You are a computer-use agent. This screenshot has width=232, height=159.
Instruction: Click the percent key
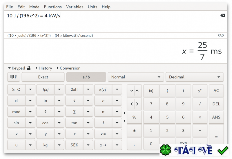(x=134, y=117)
